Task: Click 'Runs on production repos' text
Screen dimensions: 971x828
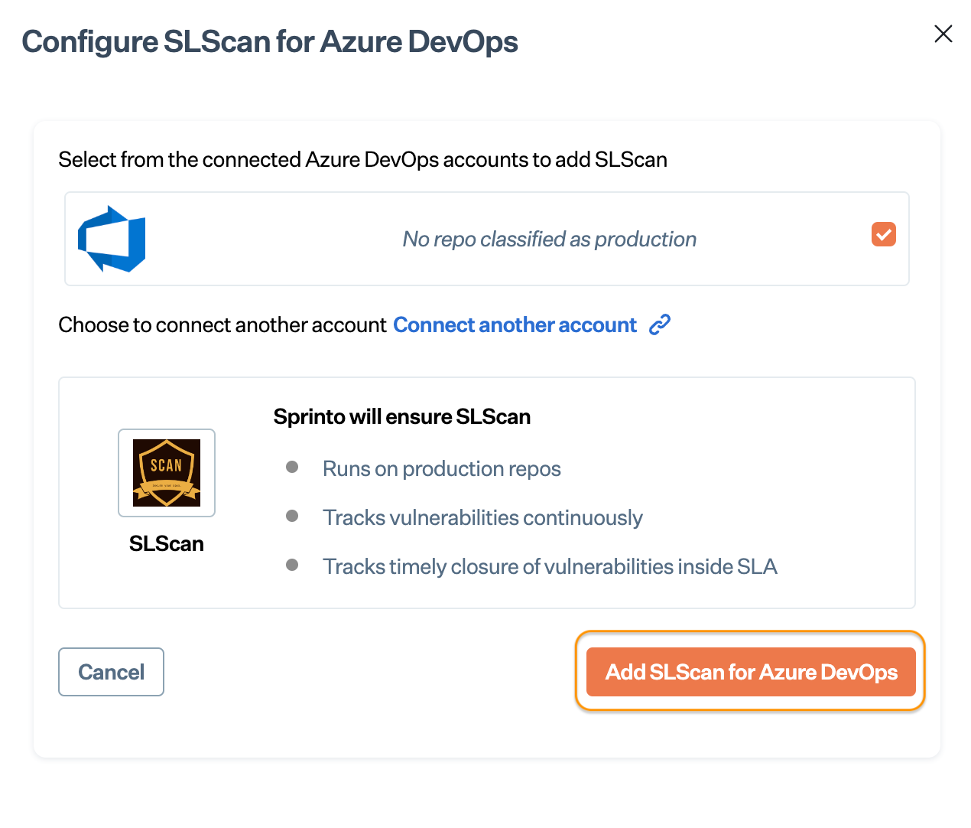Action: coord(442,468)
